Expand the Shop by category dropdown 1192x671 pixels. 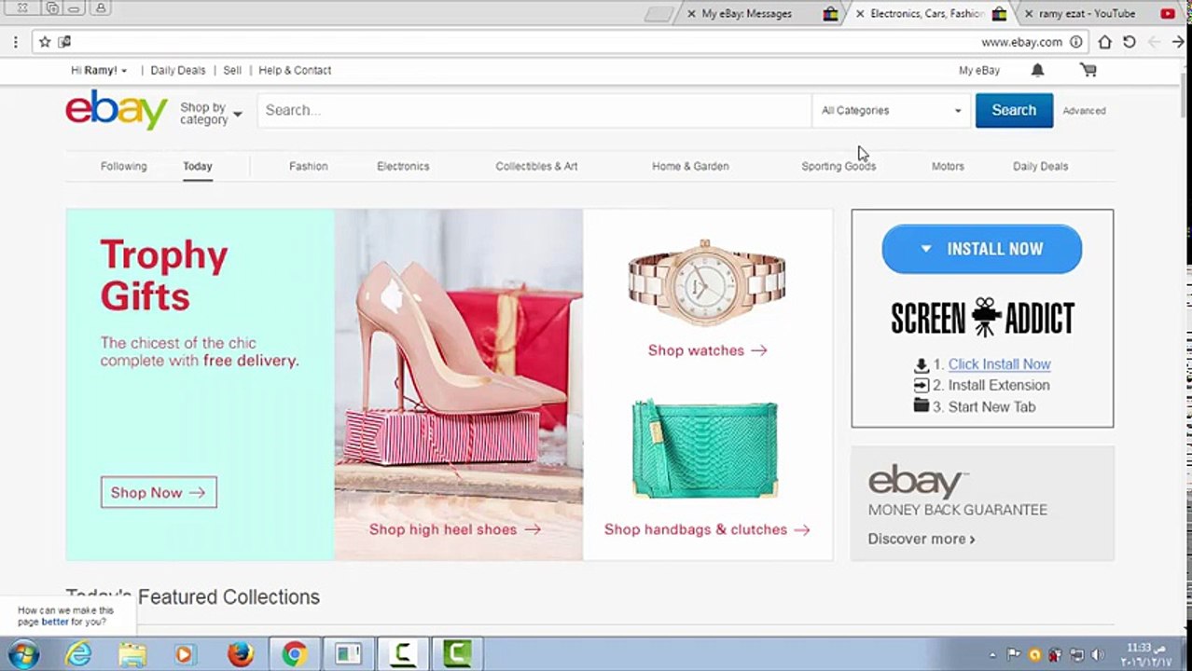pos(211,114)
